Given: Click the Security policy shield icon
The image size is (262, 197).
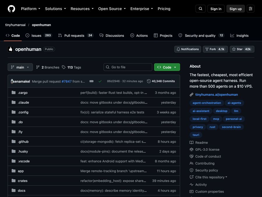Looking at the screenshot, I should pos(192,170).
